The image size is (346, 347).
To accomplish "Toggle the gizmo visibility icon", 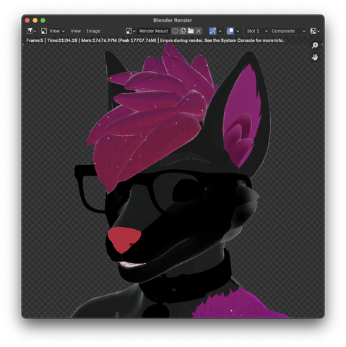I will [x=212, y=31].
